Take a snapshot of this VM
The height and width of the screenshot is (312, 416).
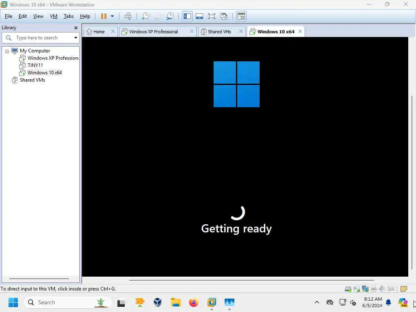[x=145, y=16]
